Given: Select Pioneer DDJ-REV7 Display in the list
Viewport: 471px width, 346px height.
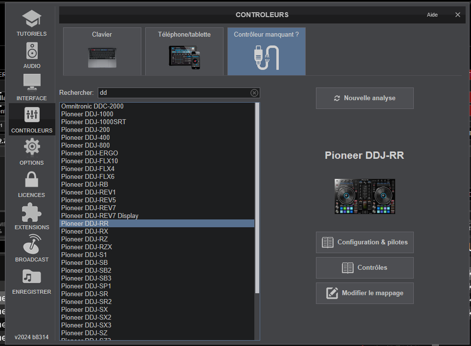Looking at the screenshot, I should pyautogui.click(x=157, y=216).
